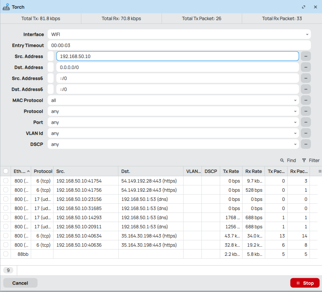322x292 pixels.
Task: Open table column settings menu icon
Action: point(320,171)
